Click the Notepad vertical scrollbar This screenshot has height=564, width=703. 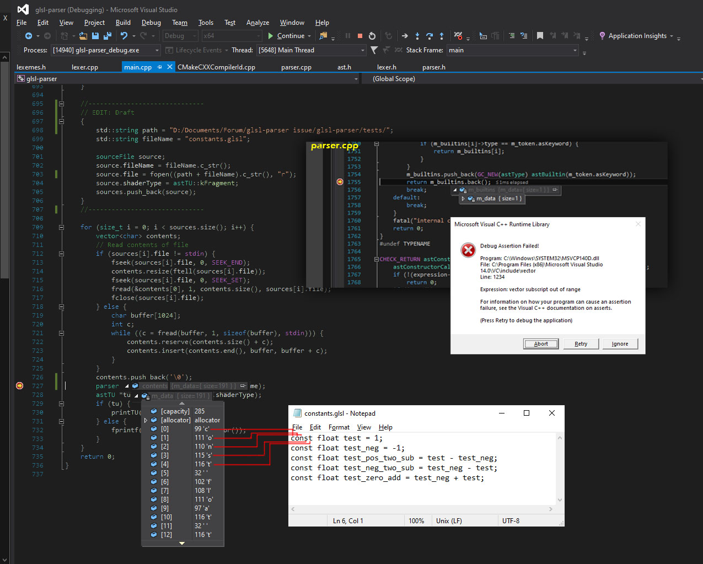(560, 469)
